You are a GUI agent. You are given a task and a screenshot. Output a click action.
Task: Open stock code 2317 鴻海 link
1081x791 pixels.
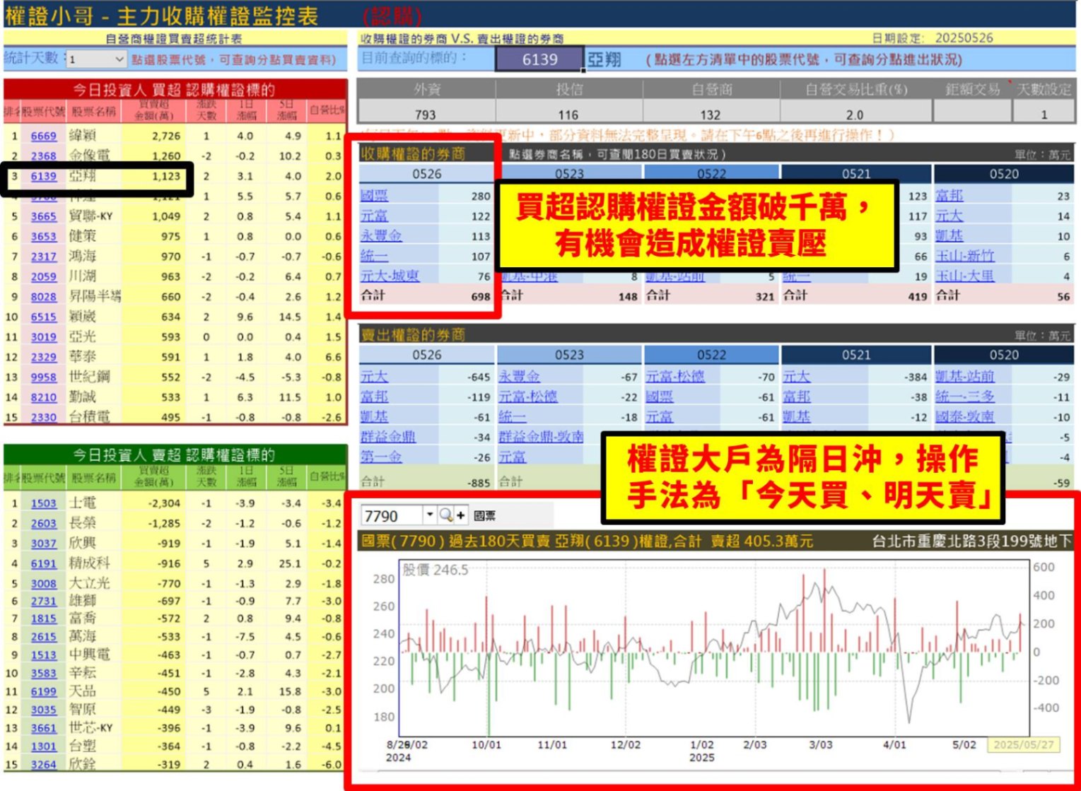43,257
